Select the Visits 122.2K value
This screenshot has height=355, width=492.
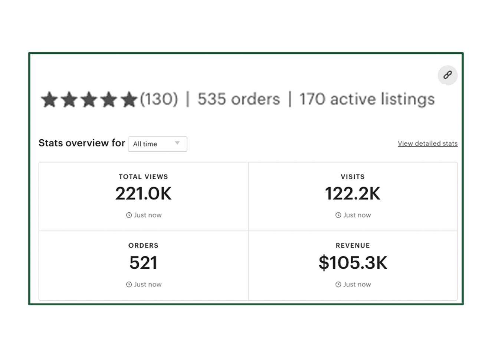[x=352, y=194]
